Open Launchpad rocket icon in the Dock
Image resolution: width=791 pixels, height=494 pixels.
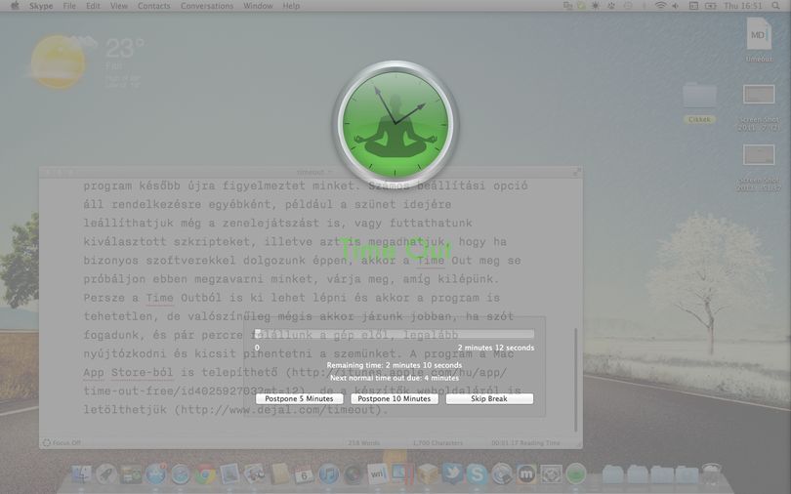(x=105, y=474)
